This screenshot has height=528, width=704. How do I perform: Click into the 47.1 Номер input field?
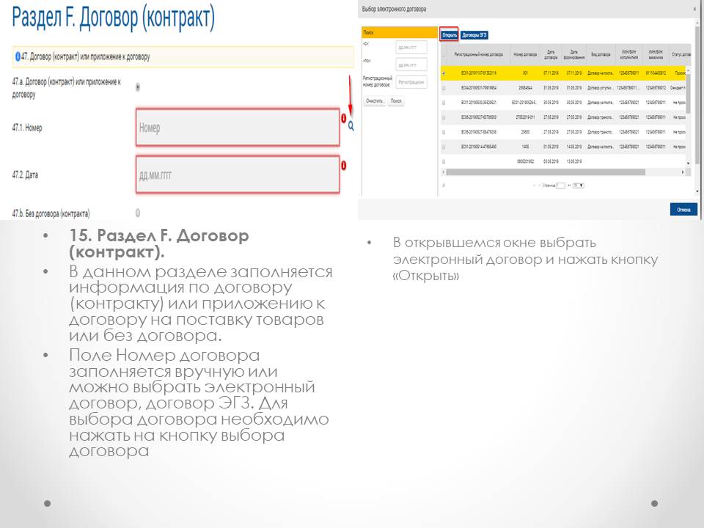[237, 128]
